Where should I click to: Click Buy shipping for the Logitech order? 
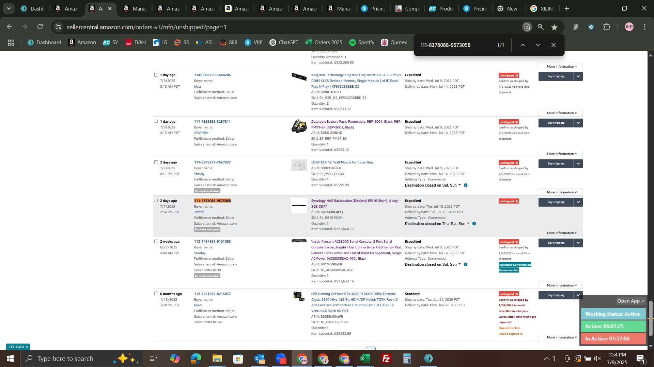pos(556,164)
